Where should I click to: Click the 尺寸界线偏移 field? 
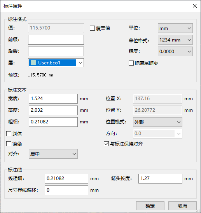tap(66, 190)
